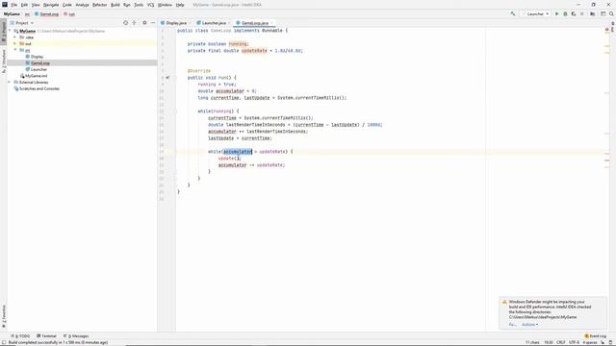Click the Build Project hammer icon
This screenshot has width=616, height=346.
point(513,13)
